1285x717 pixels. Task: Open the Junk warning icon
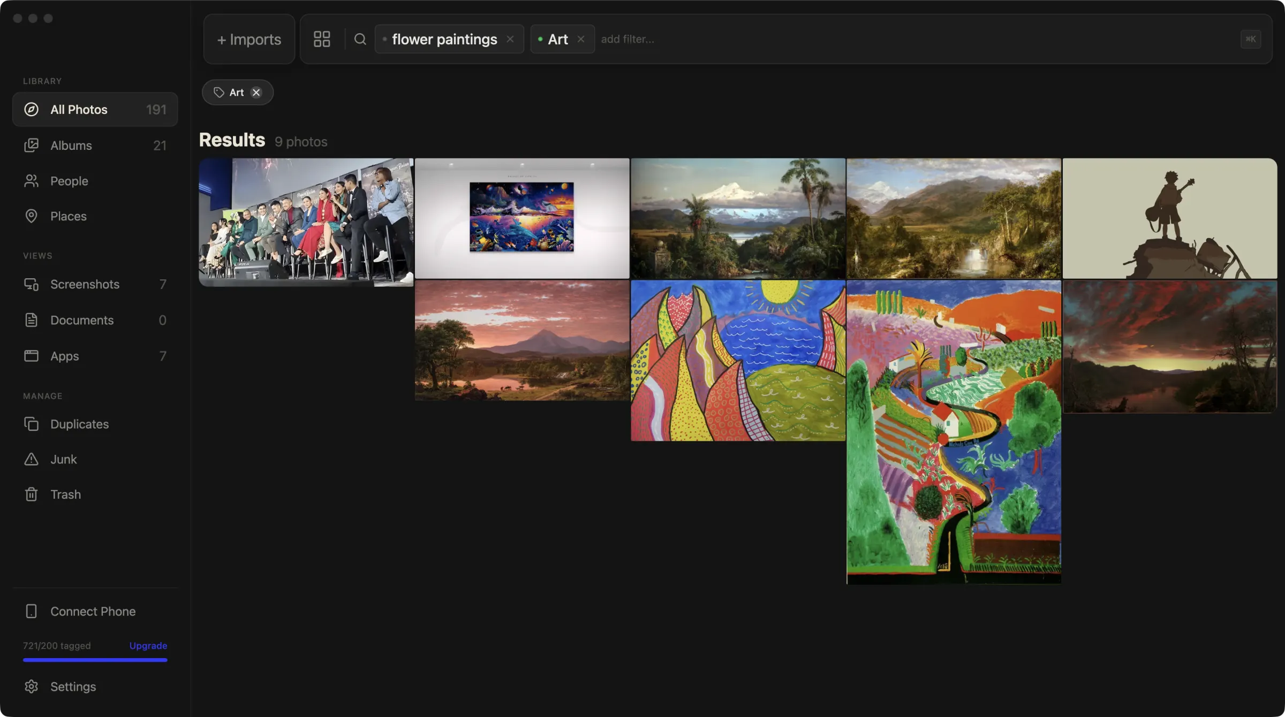(32, 459)
